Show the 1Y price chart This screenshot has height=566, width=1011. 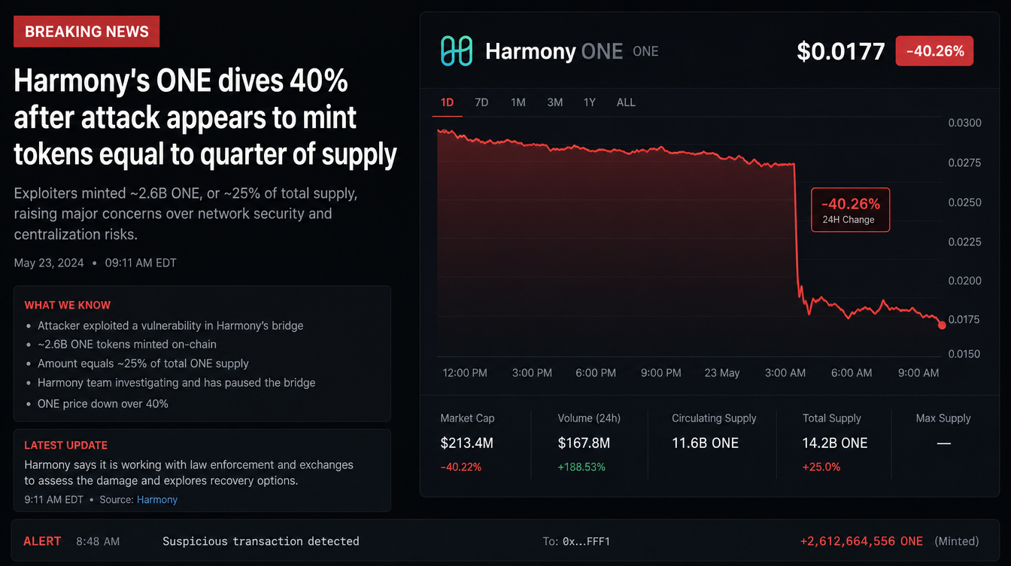click(590, 102)
